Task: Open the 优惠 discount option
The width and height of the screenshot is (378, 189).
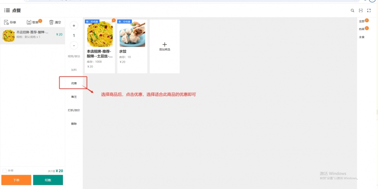Action: tap(74, 83)
